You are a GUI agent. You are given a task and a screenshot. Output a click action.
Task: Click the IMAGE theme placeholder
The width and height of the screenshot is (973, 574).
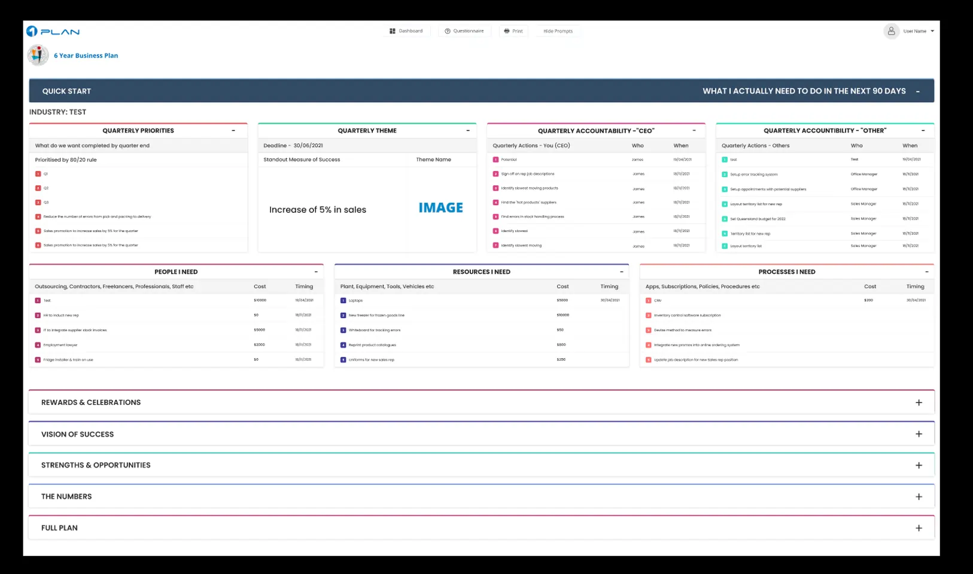[441, 208]
